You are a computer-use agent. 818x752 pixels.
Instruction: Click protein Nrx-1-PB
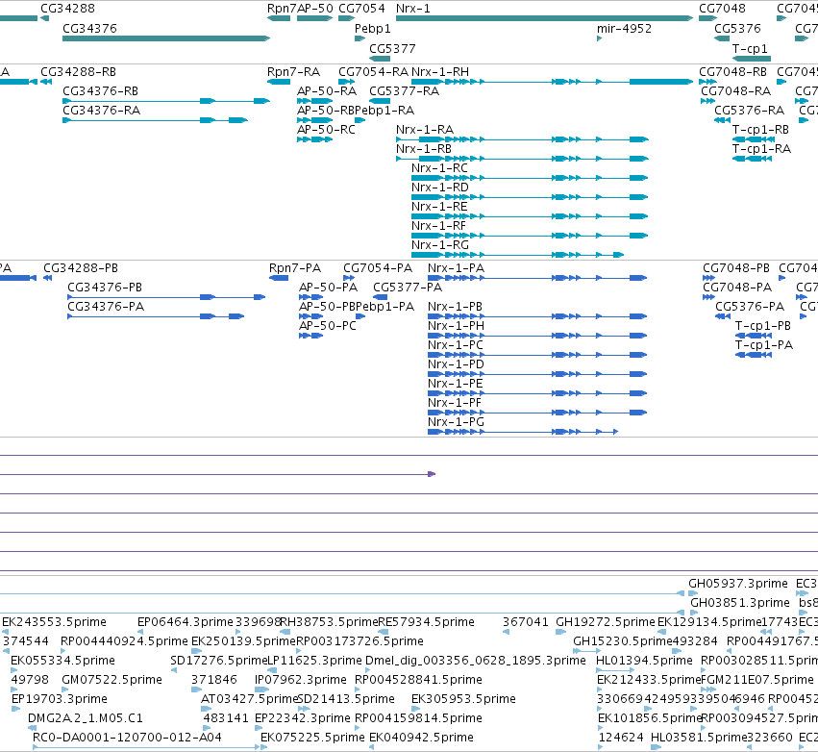pyautogui.click(x=455, y=307)
